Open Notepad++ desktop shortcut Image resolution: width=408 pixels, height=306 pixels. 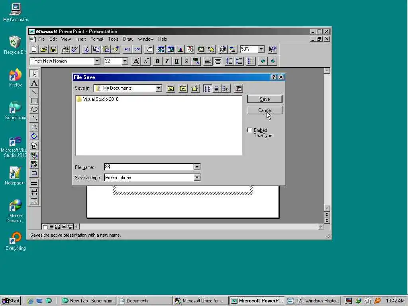click(16, 176)
